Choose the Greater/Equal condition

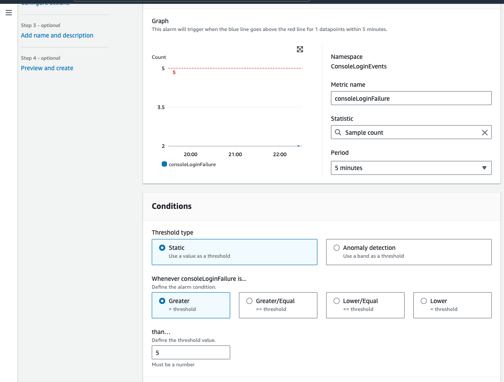click(249, 301)
